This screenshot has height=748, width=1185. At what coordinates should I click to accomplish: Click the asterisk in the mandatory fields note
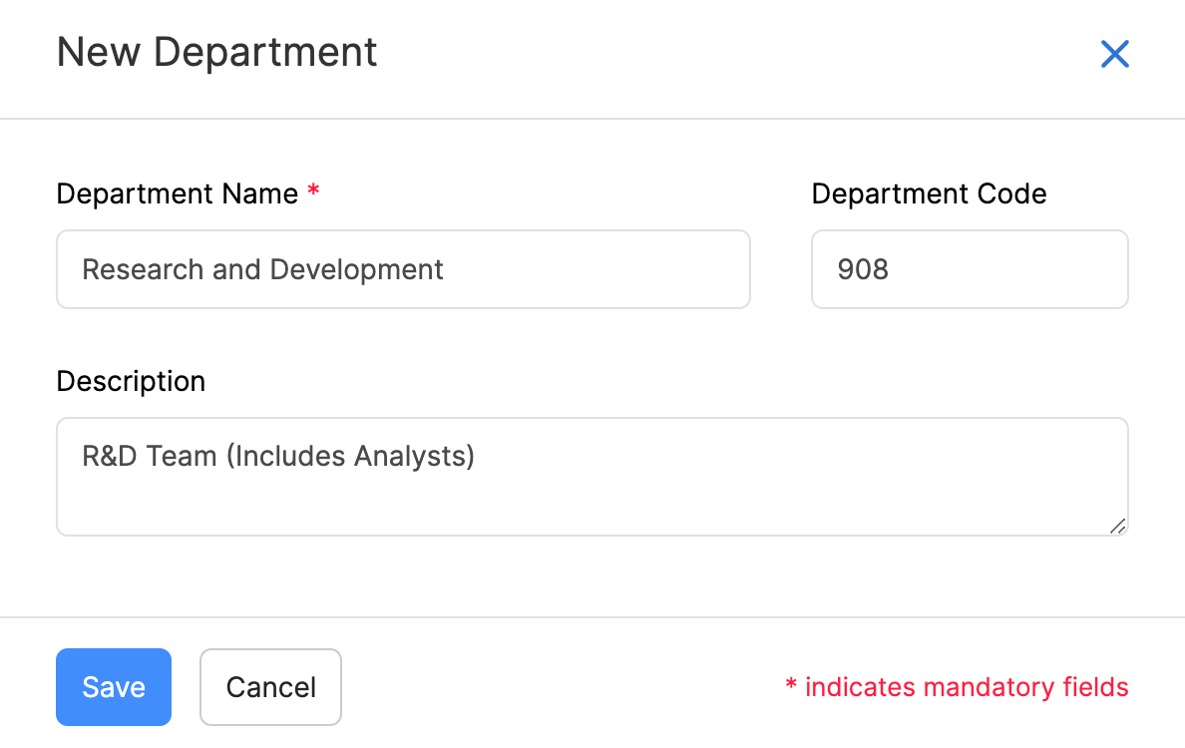pyautogui.click(x=789, y=687)
